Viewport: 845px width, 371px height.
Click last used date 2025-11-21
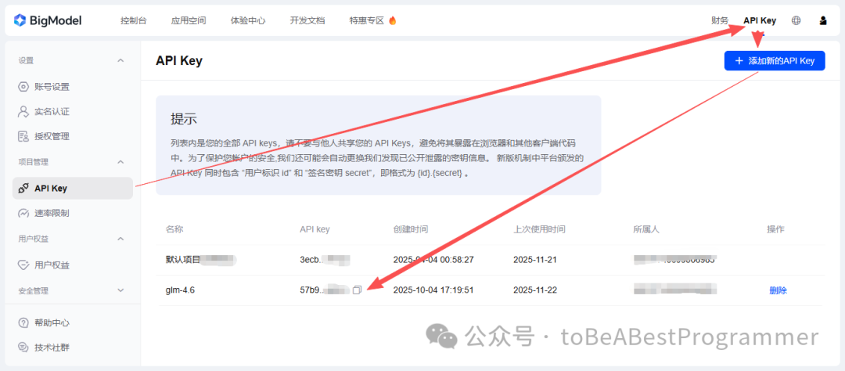tap(535, 259)
